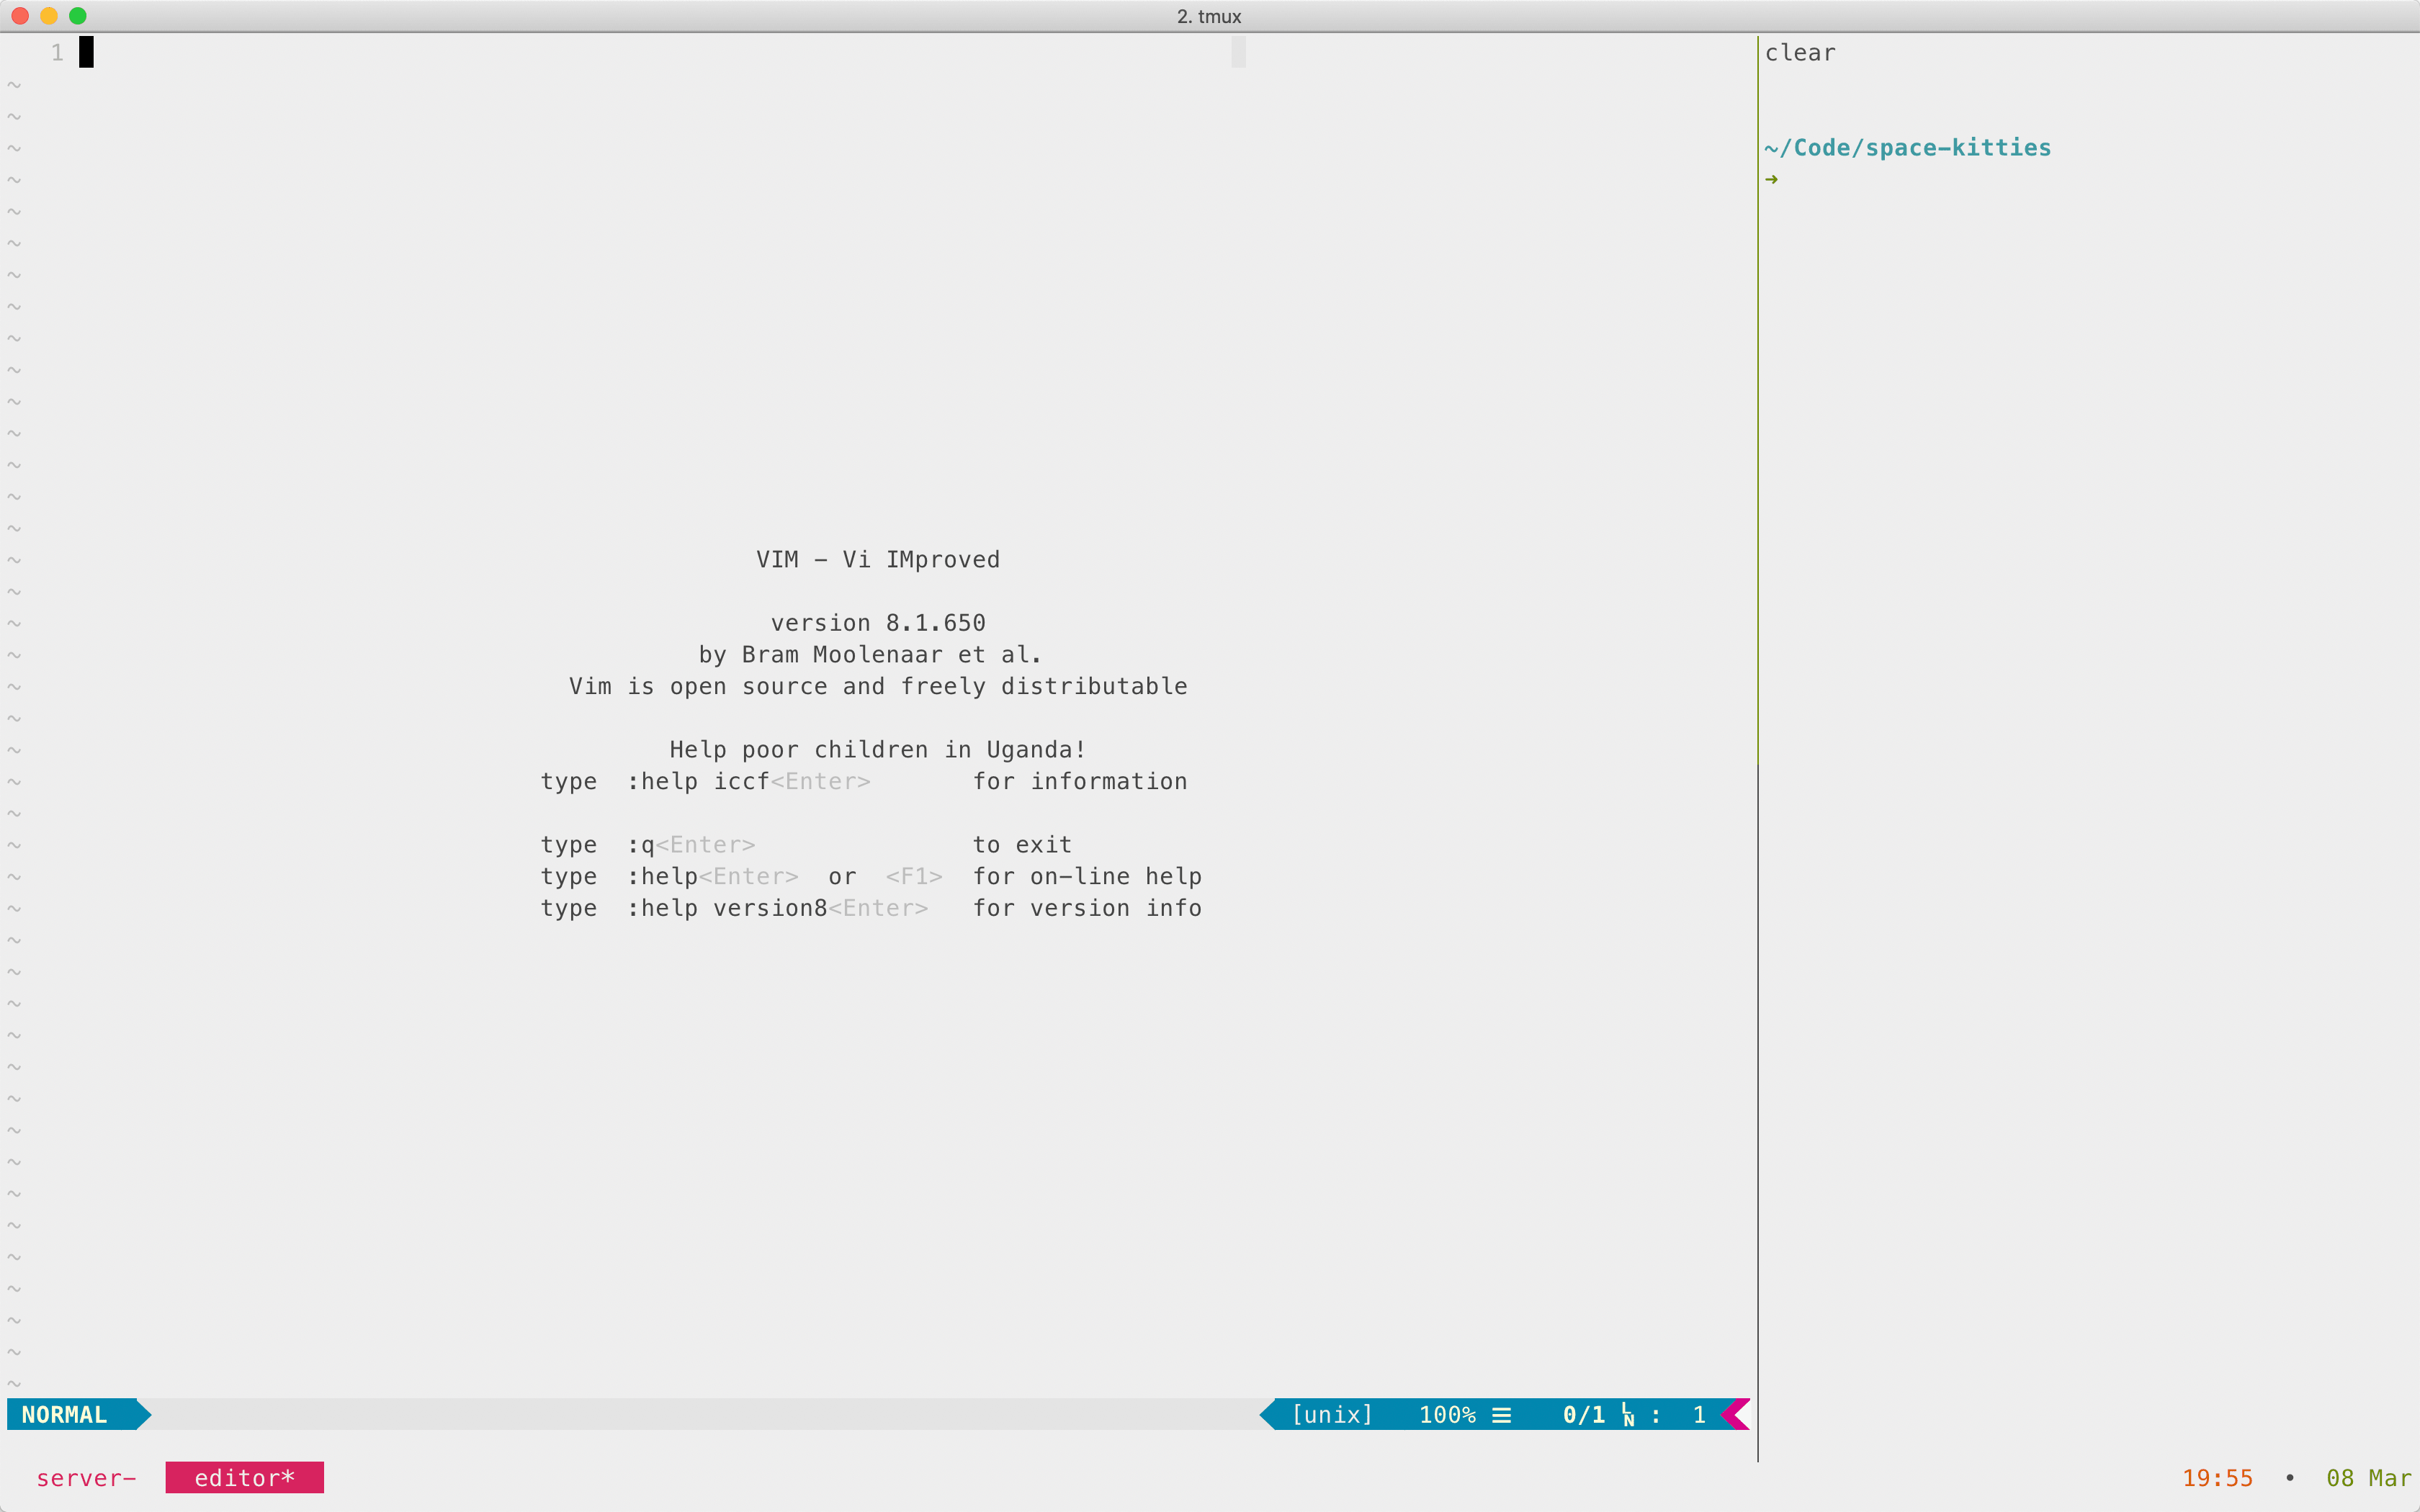The height and width of the screenshot is (1512, 2420).
Task: Select the editor tmux window tab
Action: 245,1478
